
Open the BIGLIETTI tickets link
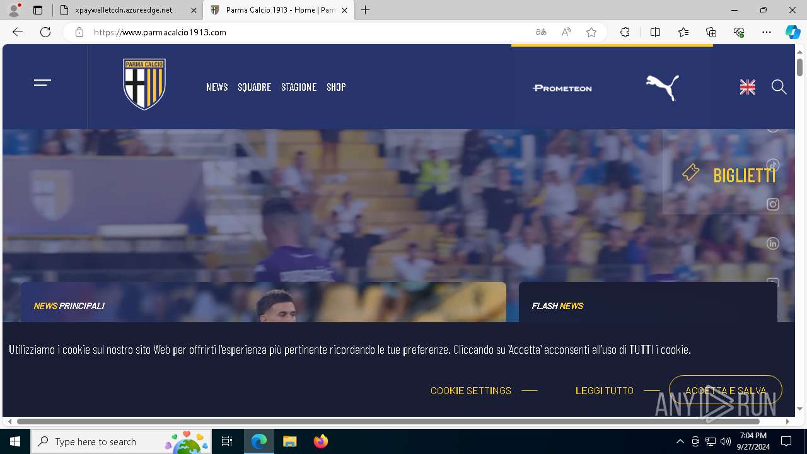[x=729, y=175]
